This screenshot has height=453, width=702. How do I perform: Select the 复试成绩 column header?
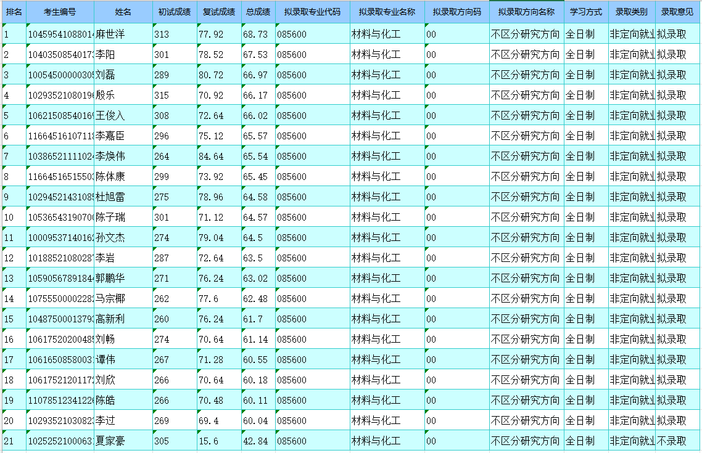pos(219,12)
